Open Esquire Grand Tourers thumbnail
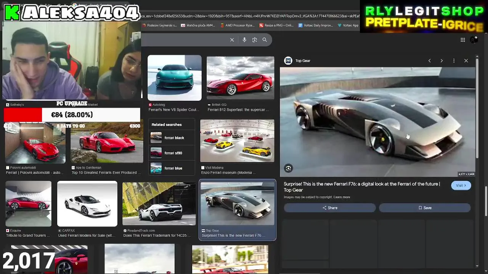The width and height of the screenshot is (488, 274). 29,204
